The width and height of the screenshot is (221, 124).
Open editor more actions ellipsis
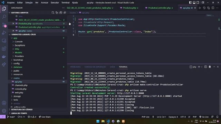(217, 8)
